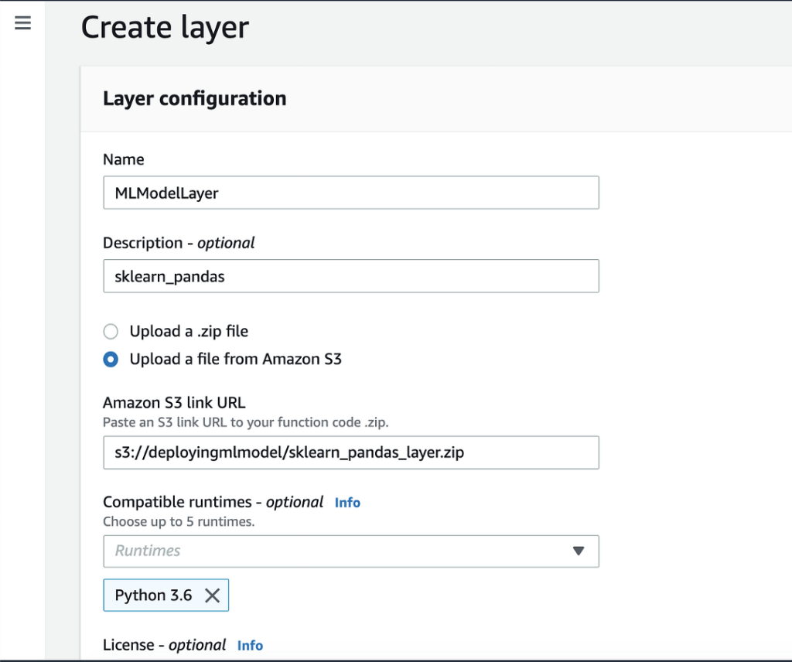
Task: Edit the Name field containing MLModelLayer
Action: pos(351,193)
